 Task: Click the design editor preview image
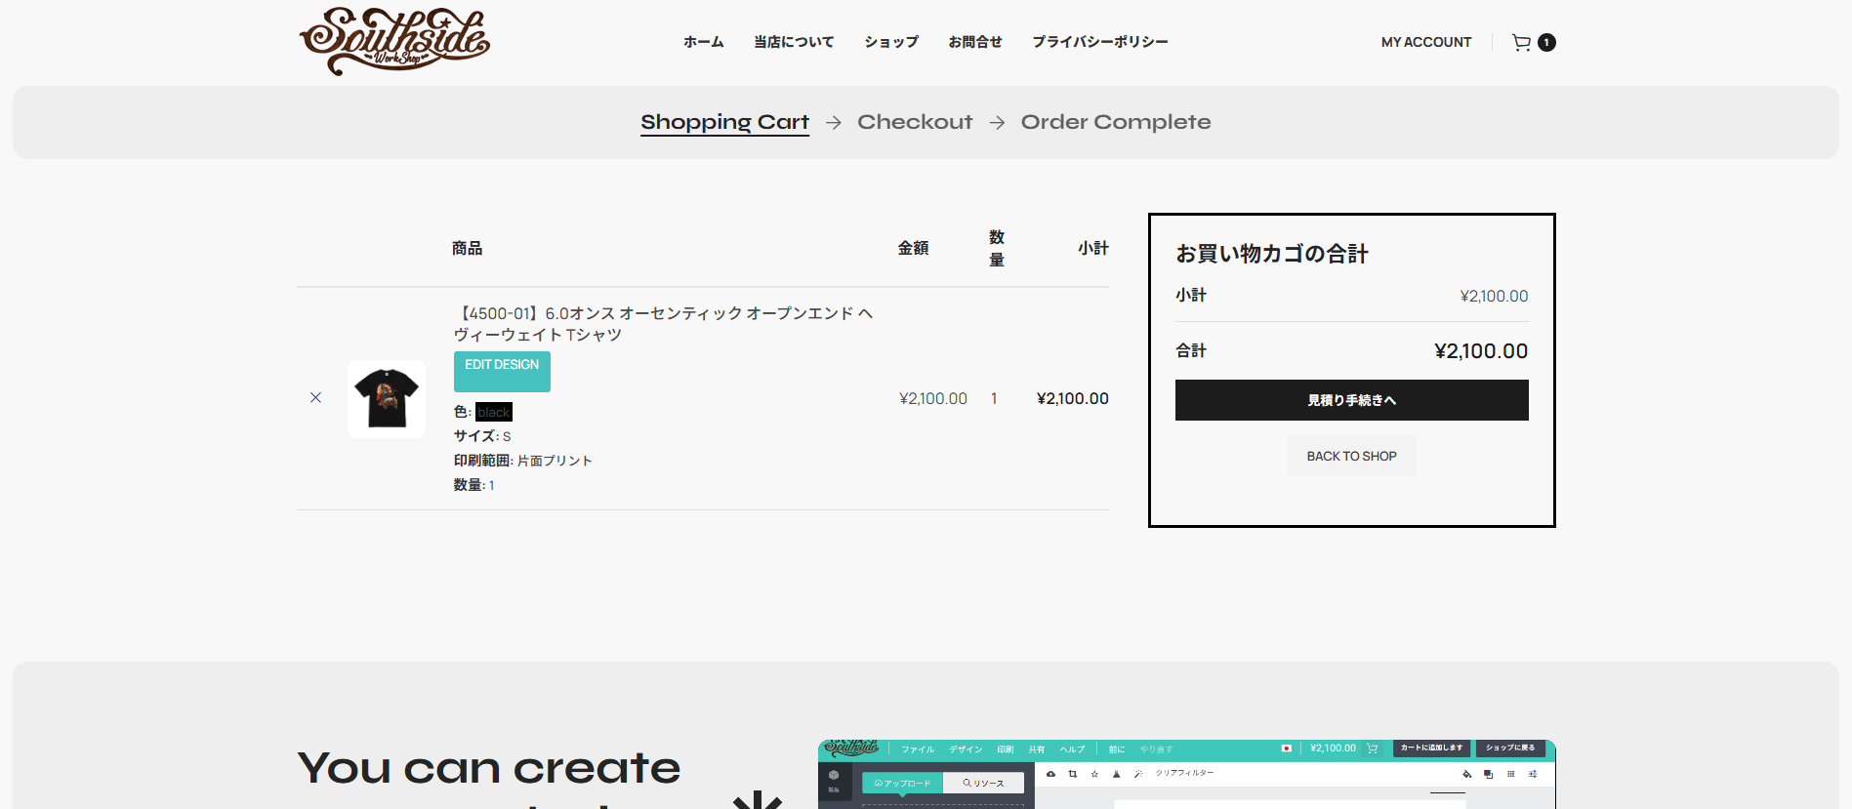(x=1185, y=774)
